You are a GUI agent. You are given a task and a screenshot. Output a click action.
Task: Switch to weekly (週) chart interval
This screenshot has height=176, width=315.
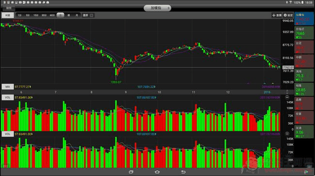pos(68,15)
